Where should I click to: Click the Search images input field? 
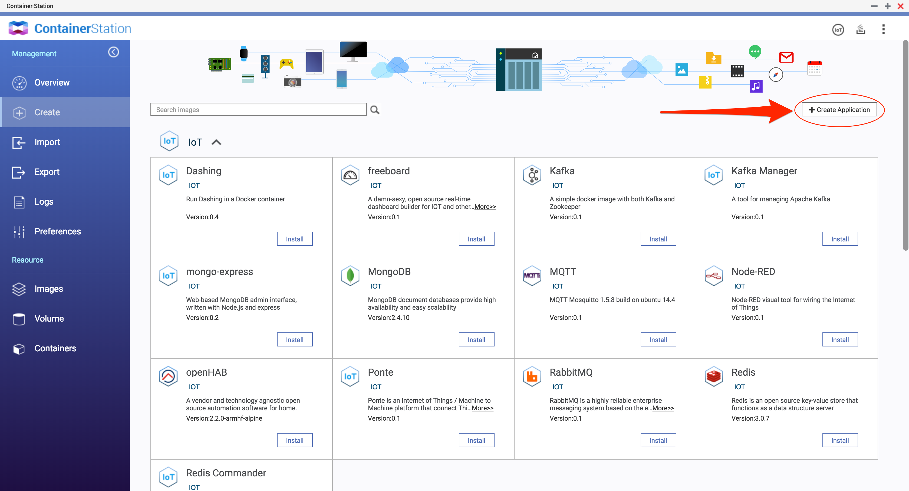pyautogui.click(x=258, y=110)
